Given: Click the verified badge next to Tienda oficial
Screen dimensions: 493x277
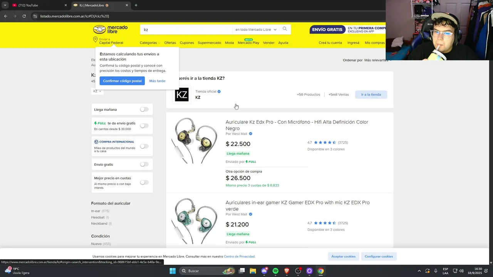Looking at the screenshot, I should tap(219, 92).
